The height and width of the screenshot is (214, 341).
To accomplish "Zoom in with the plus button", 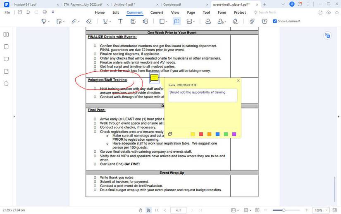I will point(307,210).
